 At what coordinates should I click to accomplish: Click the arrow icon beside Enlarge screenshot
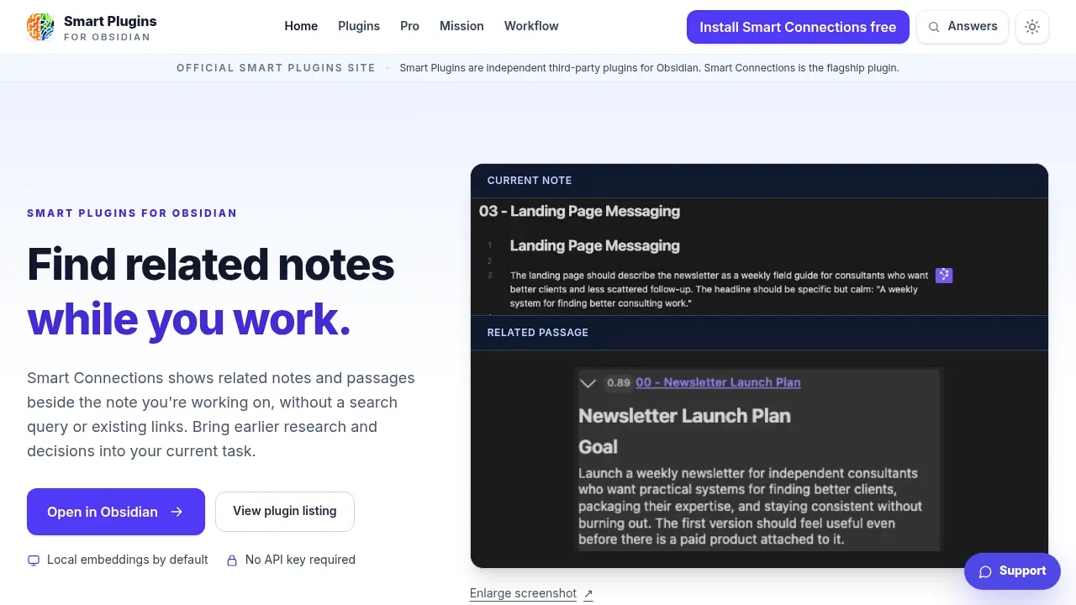pyautogui.click(x=588, y=594)
